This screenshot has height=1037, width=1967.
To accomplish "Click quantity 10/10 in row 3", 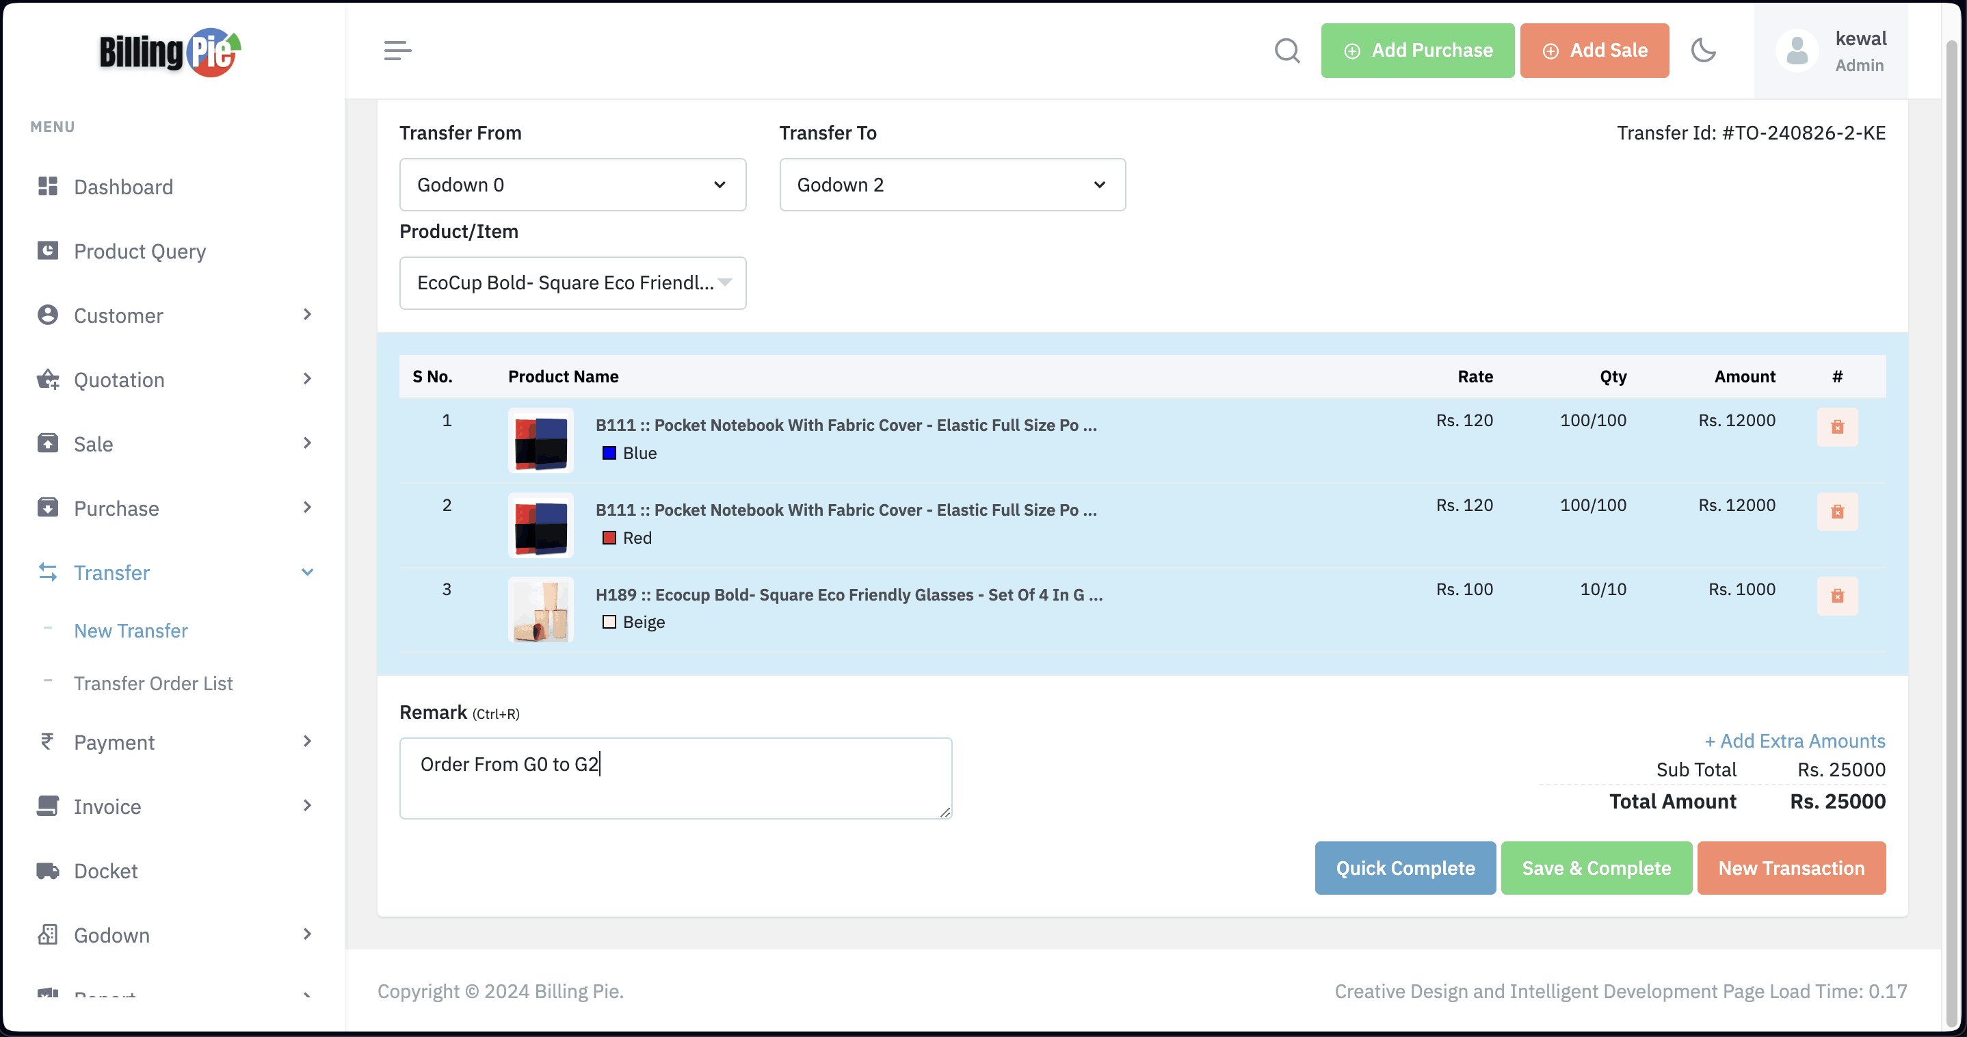I will (x=1602, y=590).
